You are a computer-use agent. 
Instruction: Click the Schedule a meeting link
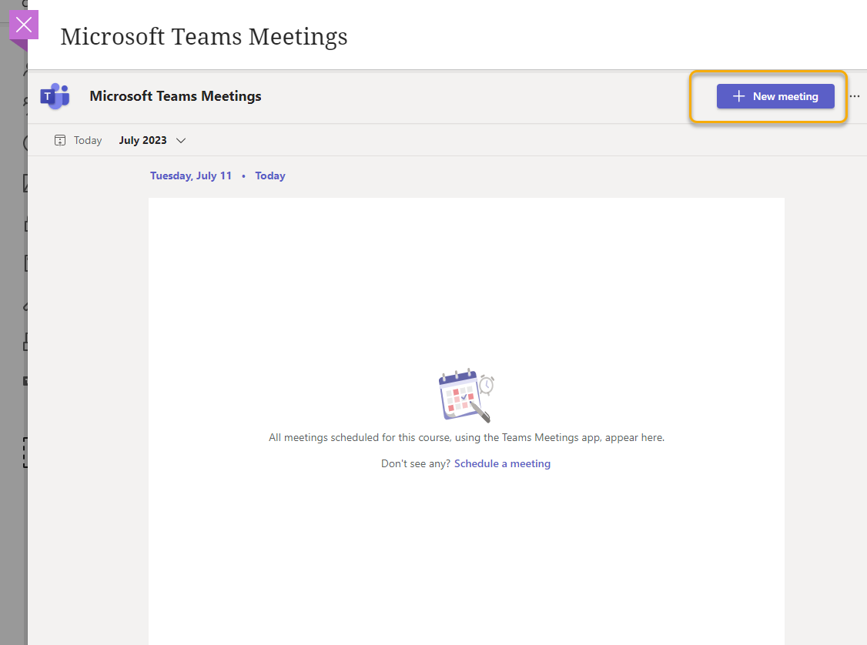[502, 463]
